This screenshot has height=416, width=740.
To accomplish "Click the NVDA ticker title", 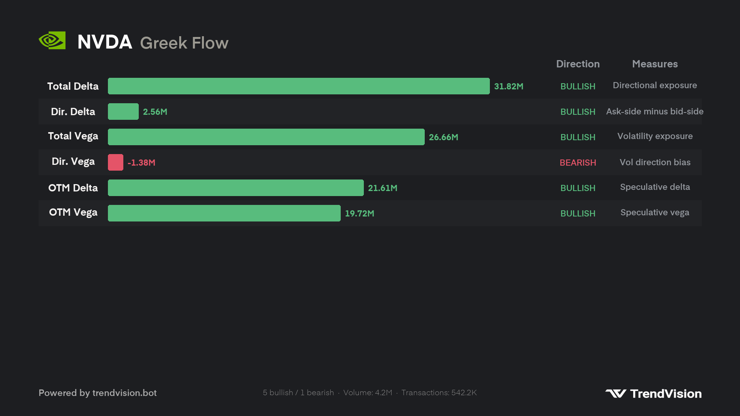I will 105,42.
